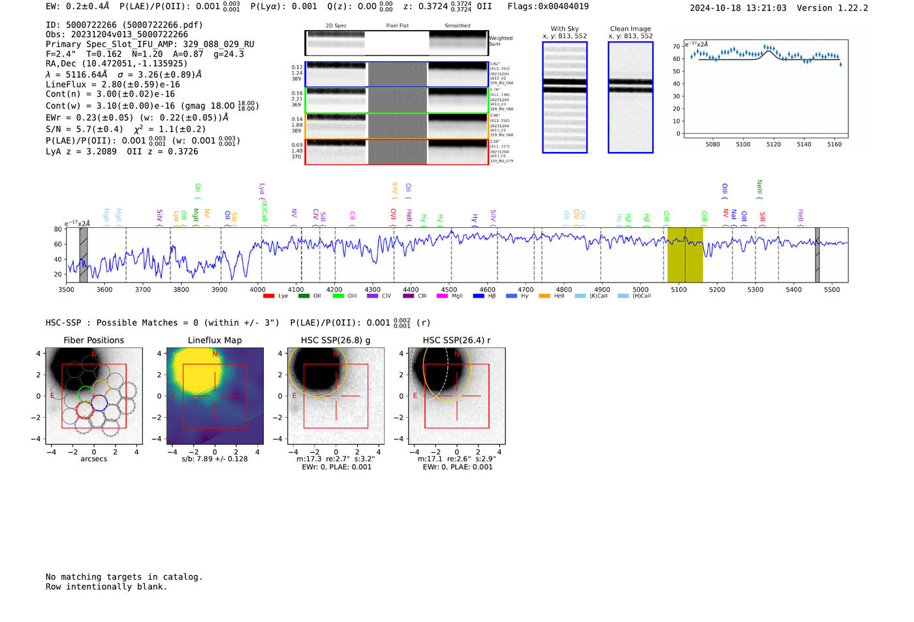Select the dark purple CIII legend swatch

tap(409, 296)
